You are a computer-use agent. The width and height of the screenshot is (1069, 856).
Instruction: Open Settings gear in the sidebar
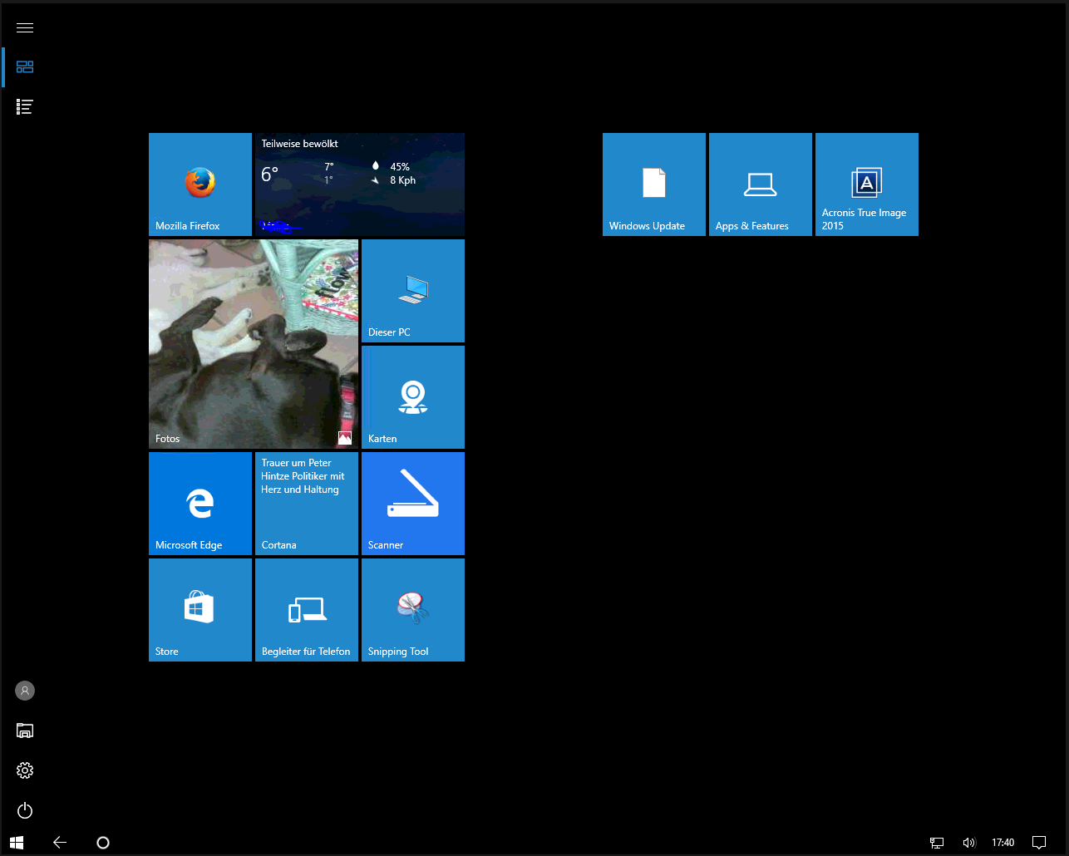pos(25,770)
